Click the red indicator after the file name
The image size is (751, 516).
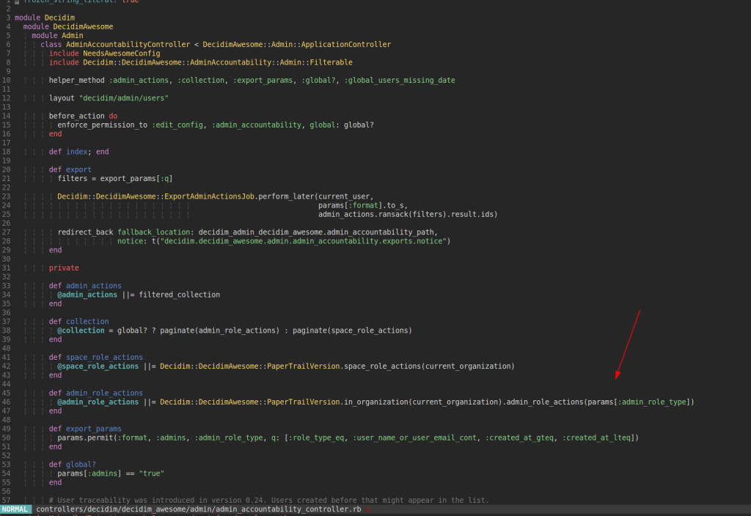368,510
